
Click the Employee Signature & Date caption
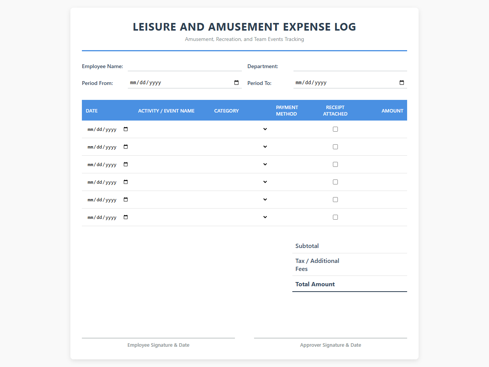coord(158,345)
